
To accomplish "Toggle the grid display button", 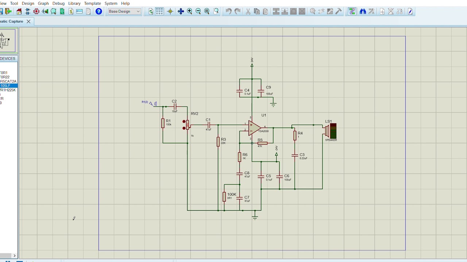I will pyautogui.click(x=159, y=11).
